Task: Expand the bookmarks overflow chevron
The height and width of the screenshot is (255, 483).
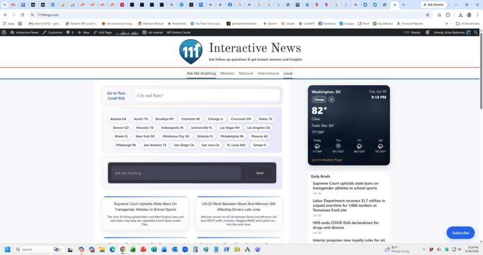Action: [x=446, y=24]
